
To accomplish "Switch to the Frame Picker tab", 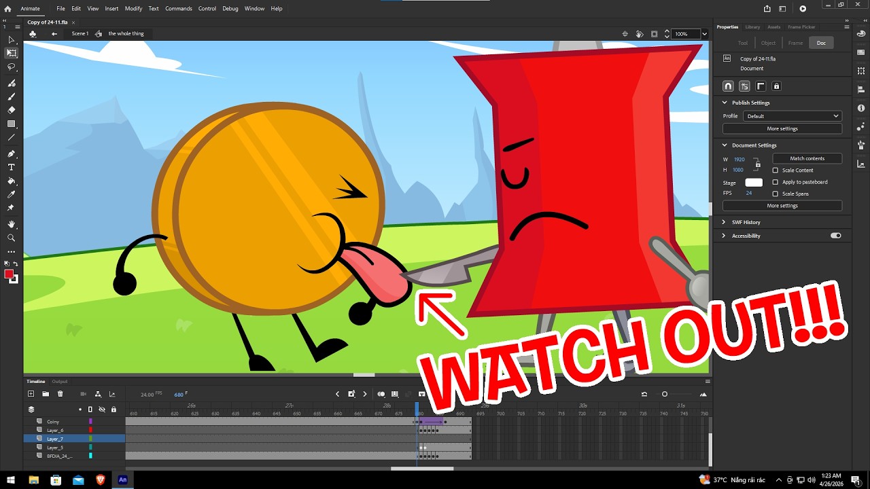I will [x=801, y=27].
